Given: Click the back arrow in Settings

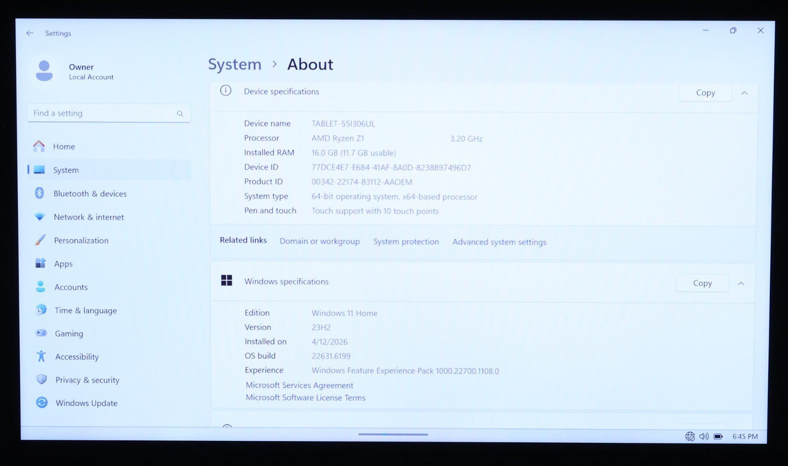Looking at the screenshot, I should 30,33.
